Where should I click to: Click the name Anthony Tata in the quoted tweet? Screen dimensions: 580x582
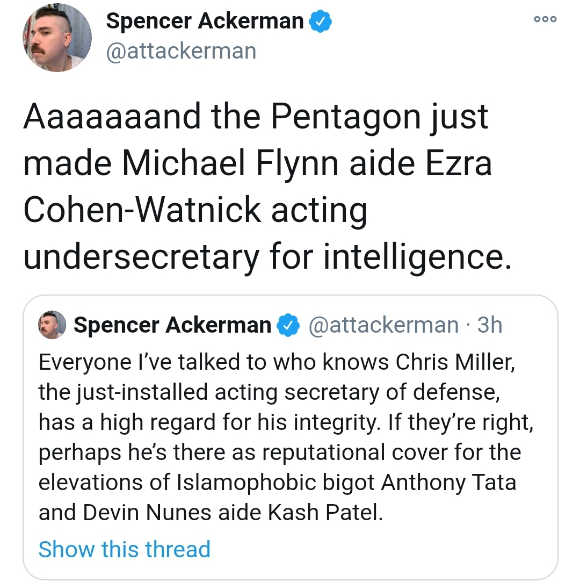tap(448, 482)
